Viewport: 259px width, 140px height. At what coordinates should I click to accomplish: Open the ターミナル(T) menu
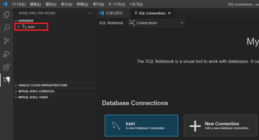(117, 4)
